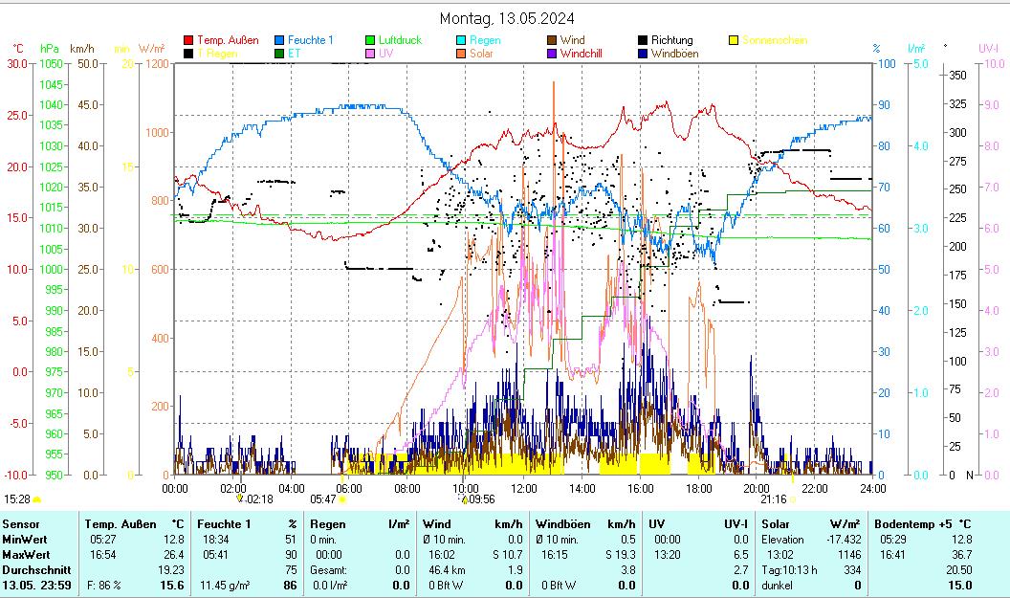Click the red Temp. Außen legend swatch
This screenshot has width=1010, height=598.
[x=188, y=40]
